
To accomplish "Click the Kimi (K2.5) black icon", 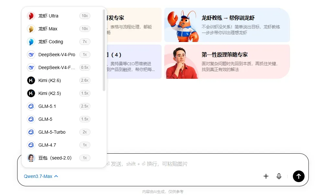I will pos(31,94).
